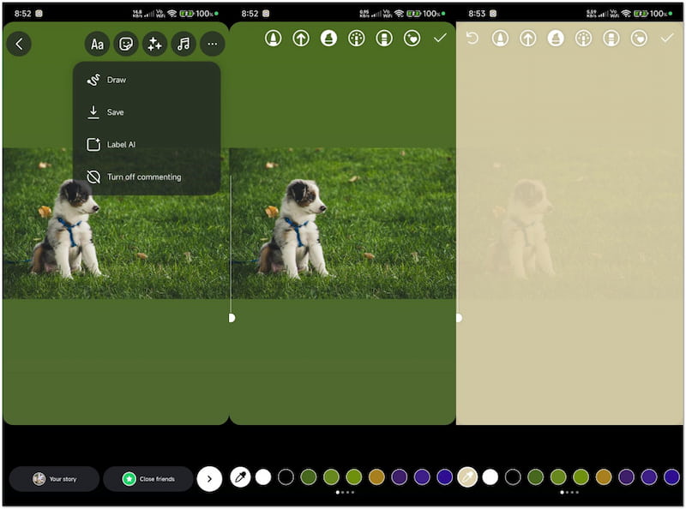This screenshot has height=509, width=686.
Task: Select the eraser tool in the middle panel
Action: [384, 39]
